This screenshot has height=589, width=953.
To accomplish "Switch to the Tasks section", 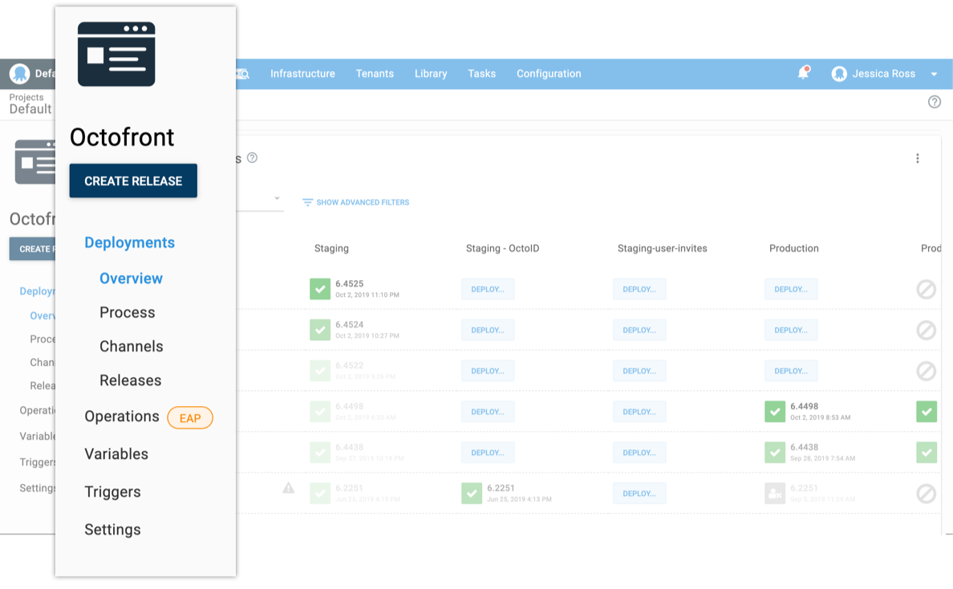I will click(481, 73).
